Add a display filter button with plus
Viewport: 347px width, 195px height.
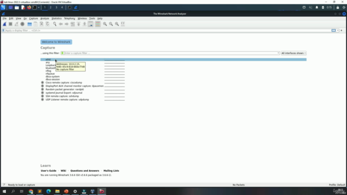pyautogui.click(x=342, y=30)
